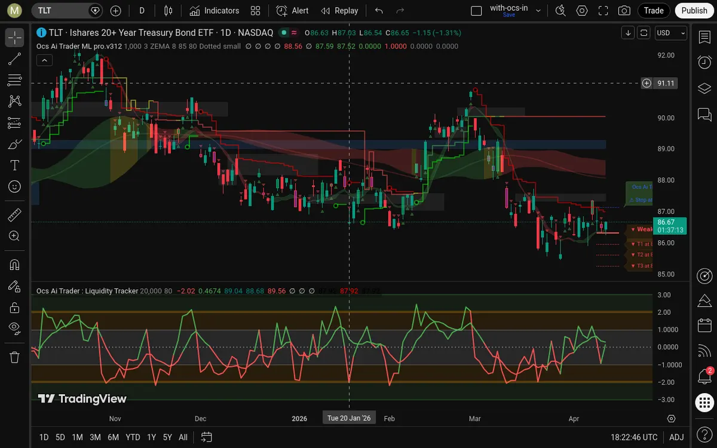Open the pyramid icon in right sidebar
Viewport: 717px width, 448px height.
(x=704, y=300)
